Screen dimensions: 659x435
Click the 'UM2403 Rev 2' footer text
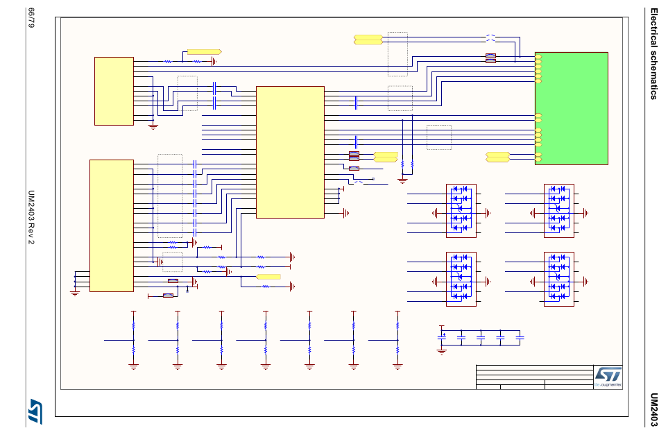pyautogui.click(x=31, y=217)
